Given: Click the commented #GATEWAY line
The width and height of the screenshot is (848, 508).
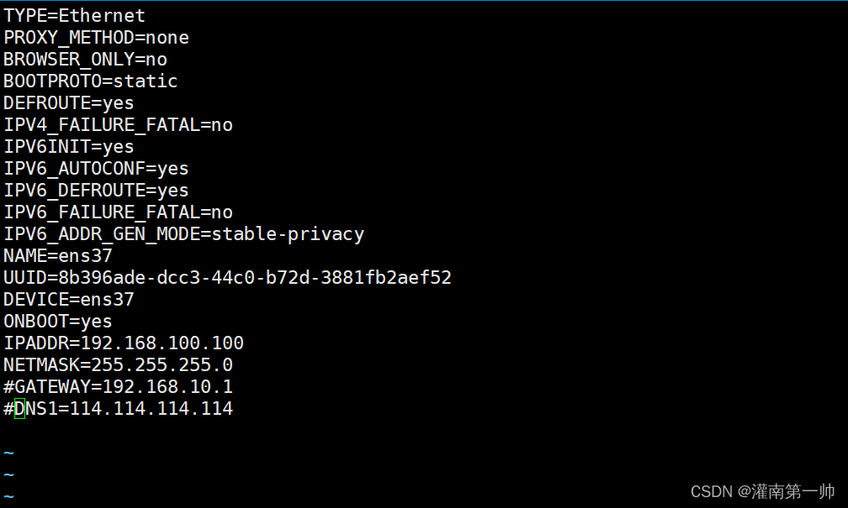Looking at the screenshot, I should point(118,387).
